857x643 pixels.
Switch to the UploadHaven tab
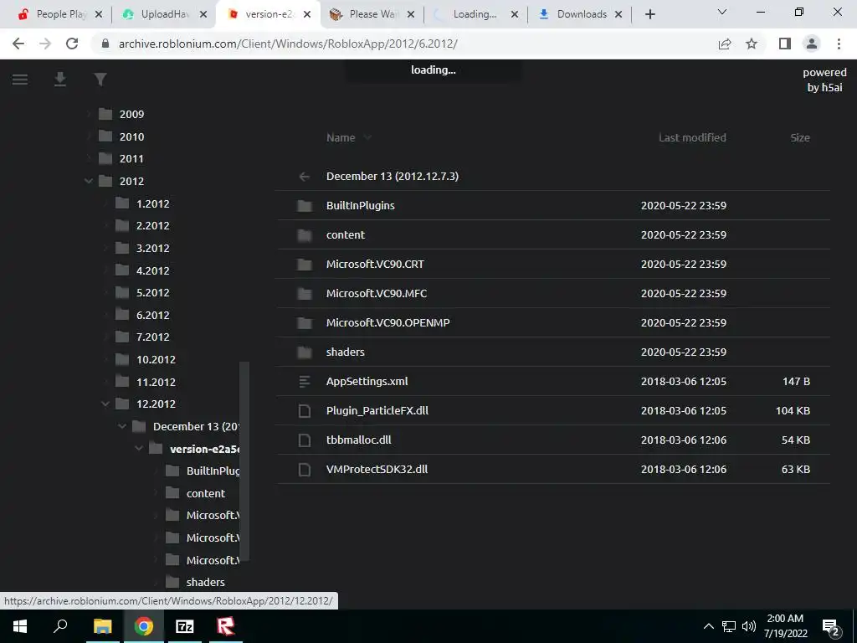[x=166, y=14]
